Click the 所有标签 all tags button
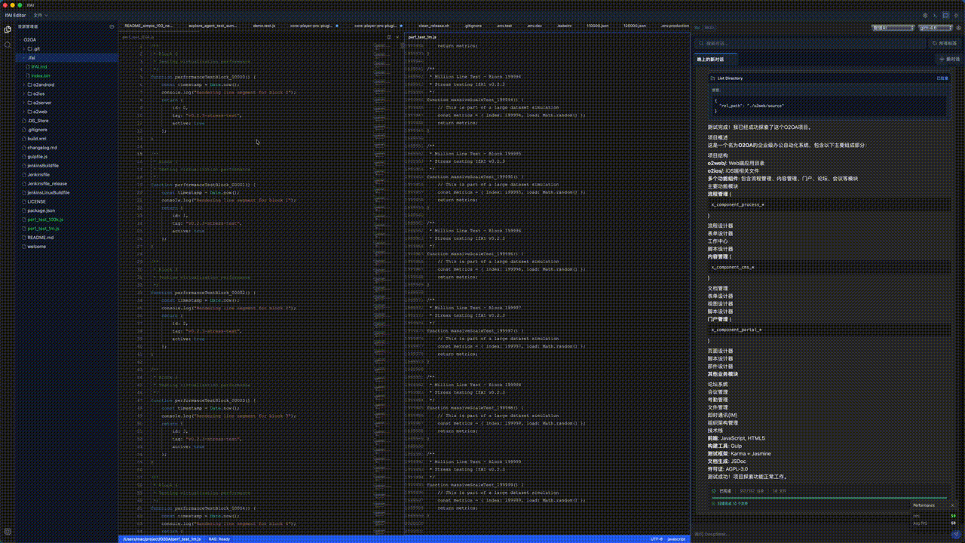Image resolution: width=965 pixels, height=543 pixels. coord(945,44)
